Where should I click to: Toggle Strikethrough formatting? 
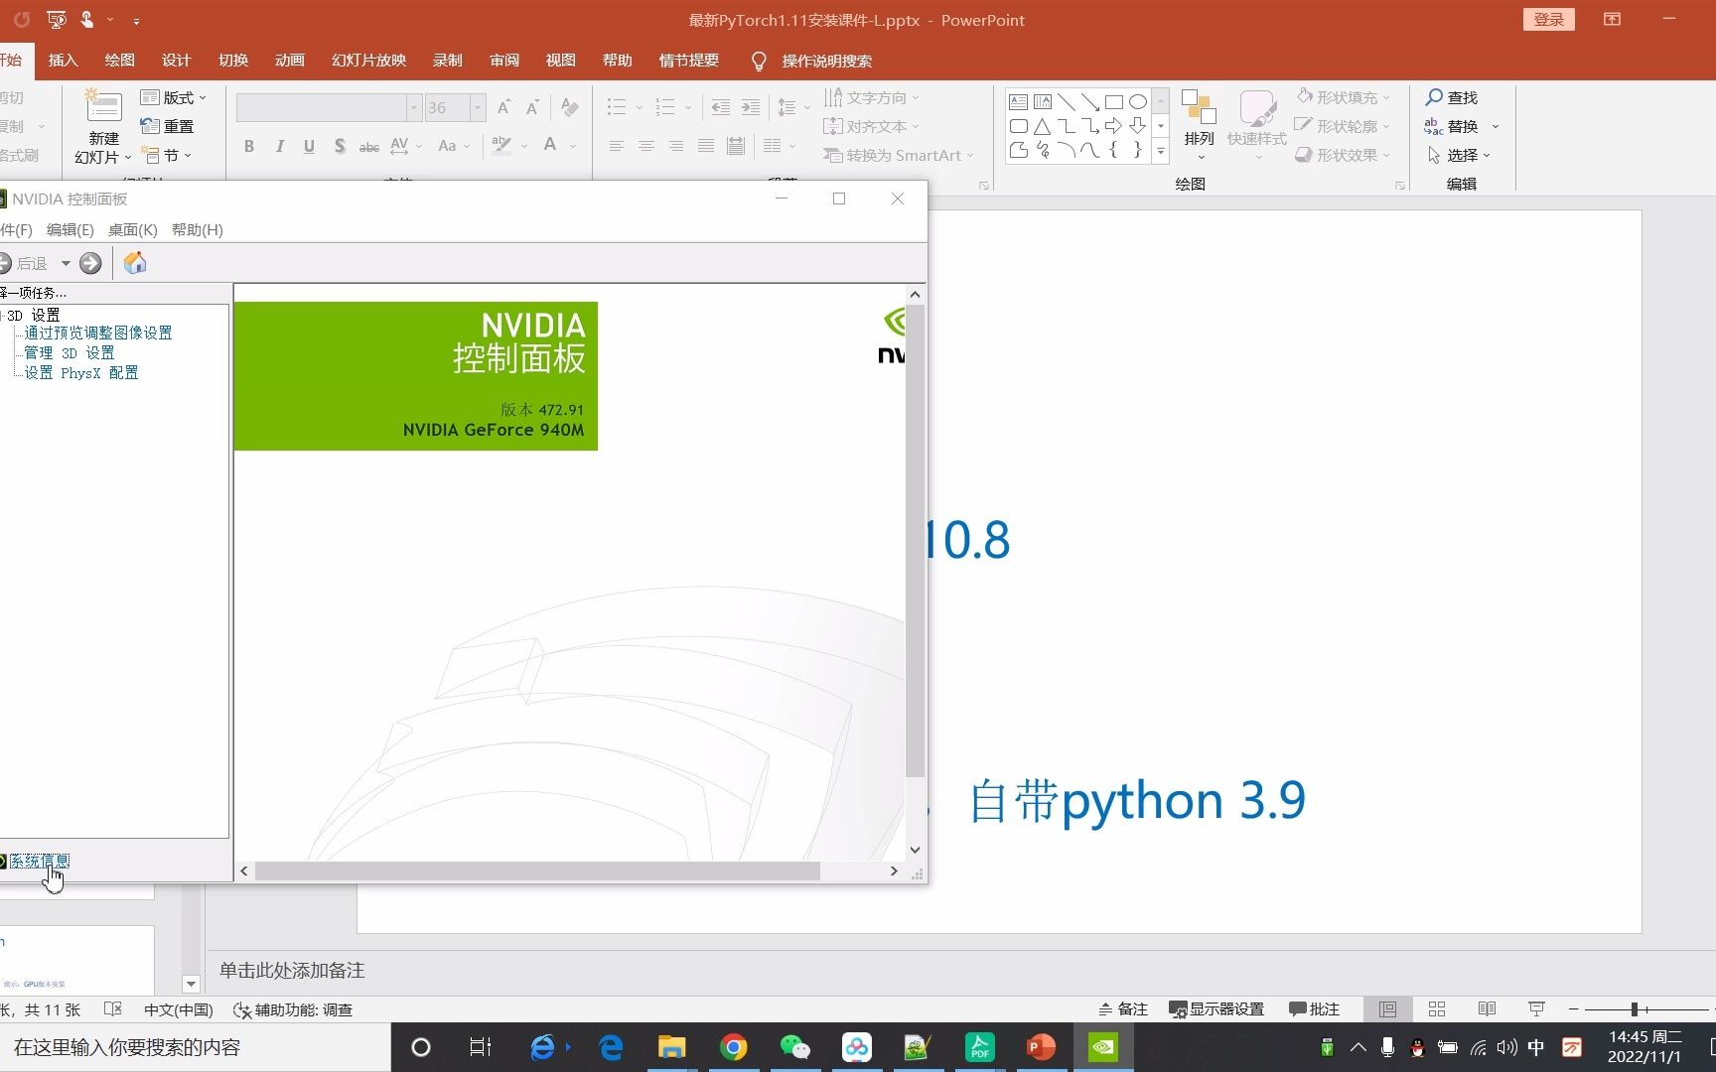[369, 146]
